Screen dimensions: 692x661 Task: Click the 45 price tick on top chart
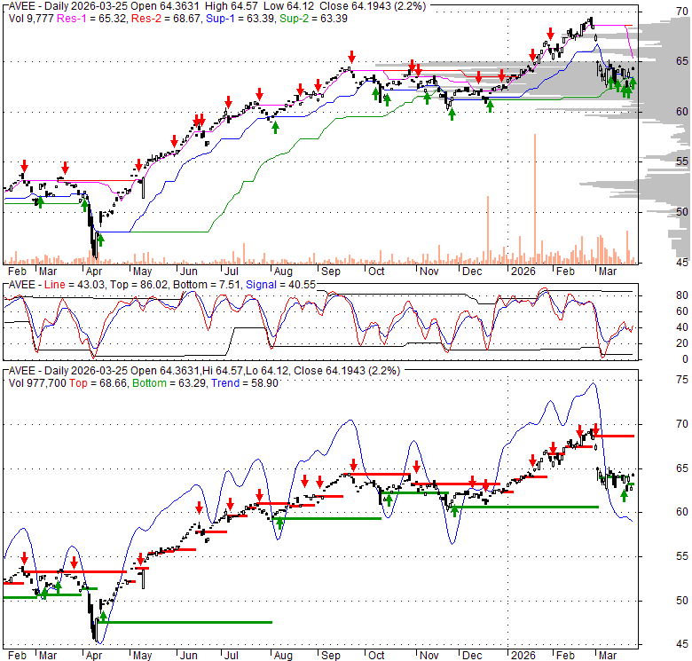pos(682,262)
